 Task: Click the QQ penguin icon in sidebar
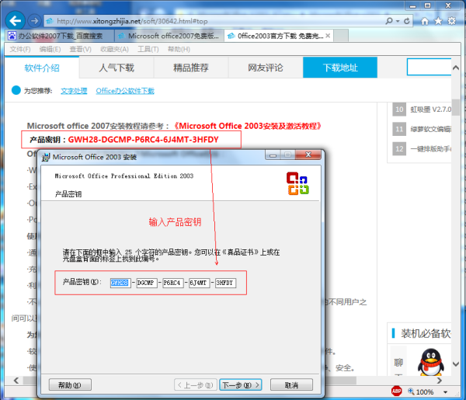coord(430,362)
